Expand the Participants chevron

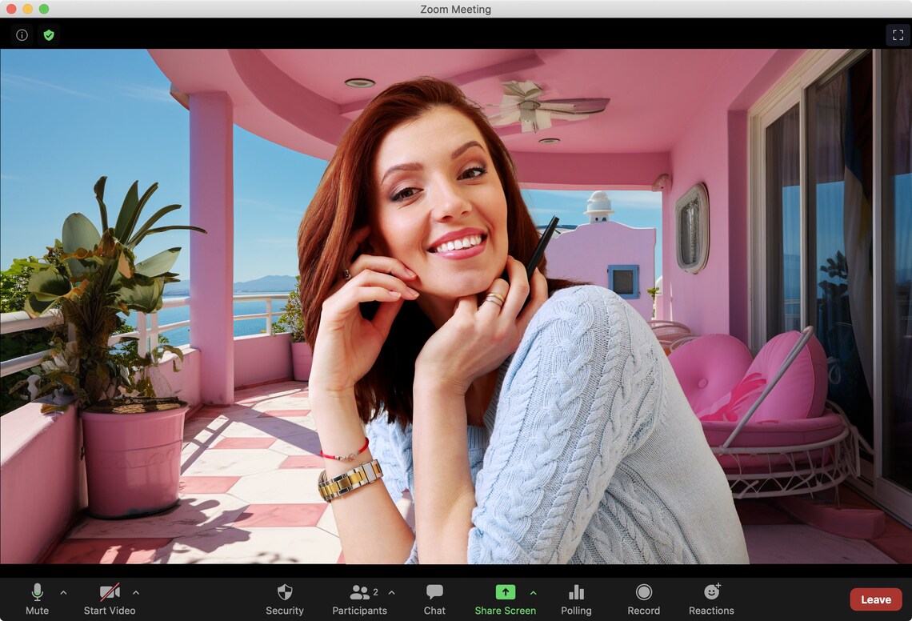click(391, 593)
